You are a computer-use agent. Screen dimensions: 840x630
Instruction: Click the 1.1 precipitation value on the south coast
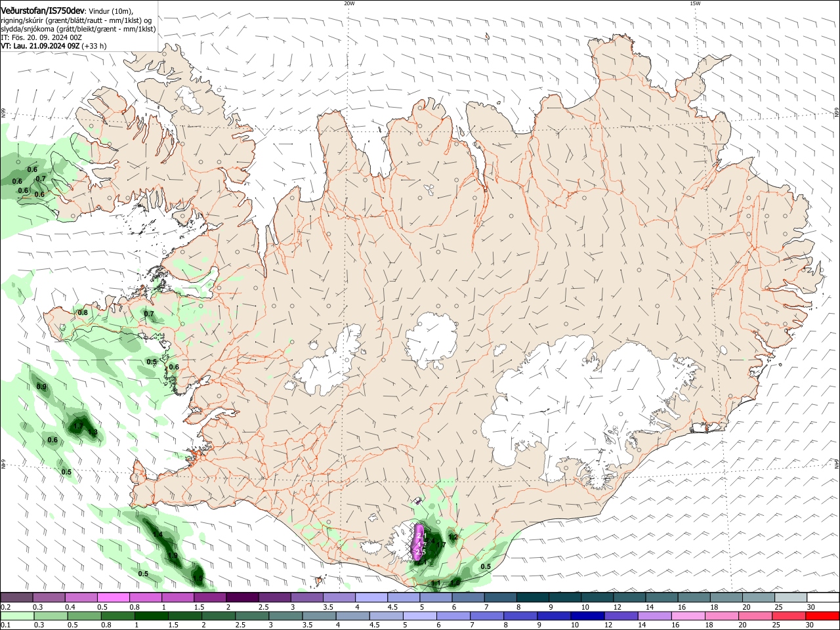pos(436,583)
